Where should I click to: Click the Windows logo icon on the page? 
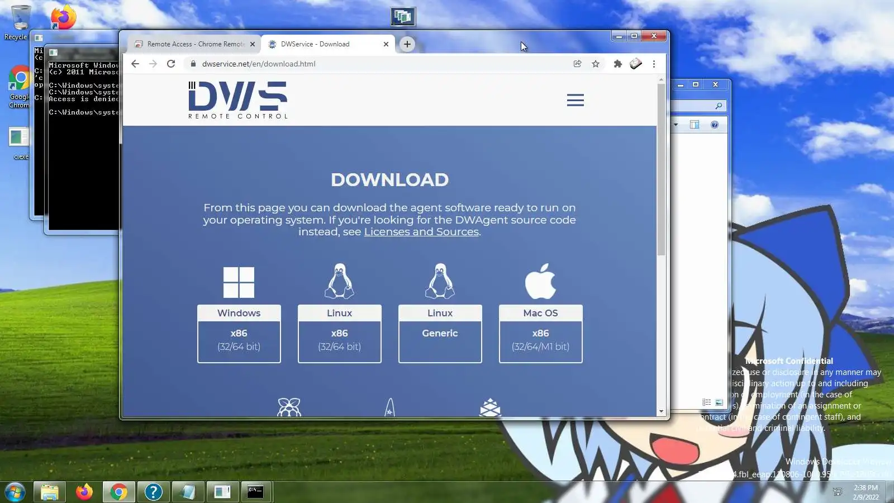tap(239, 282)
